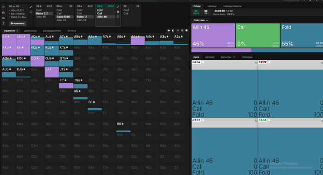This screenshot has height=175, width=323.
Task: Select the KK cell in the matrix
Action: click(23, 50)
